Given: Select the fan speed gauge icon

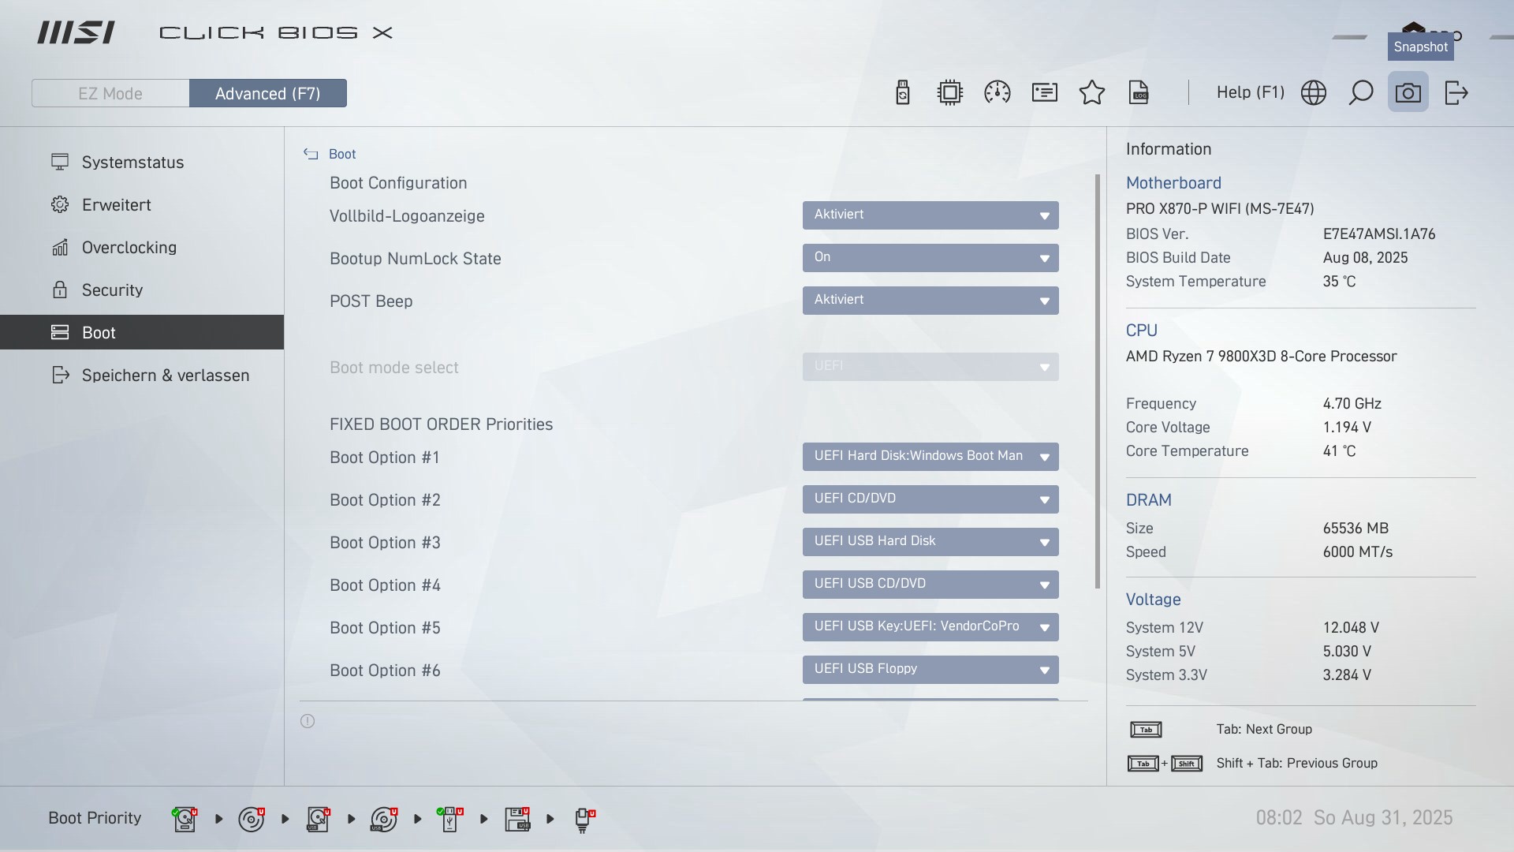Looking at the screenshot, I should [x=997, y=92].
